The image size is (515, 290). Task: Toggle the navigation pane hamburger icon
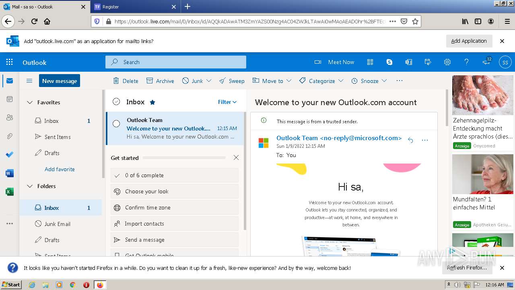(29, 81)
